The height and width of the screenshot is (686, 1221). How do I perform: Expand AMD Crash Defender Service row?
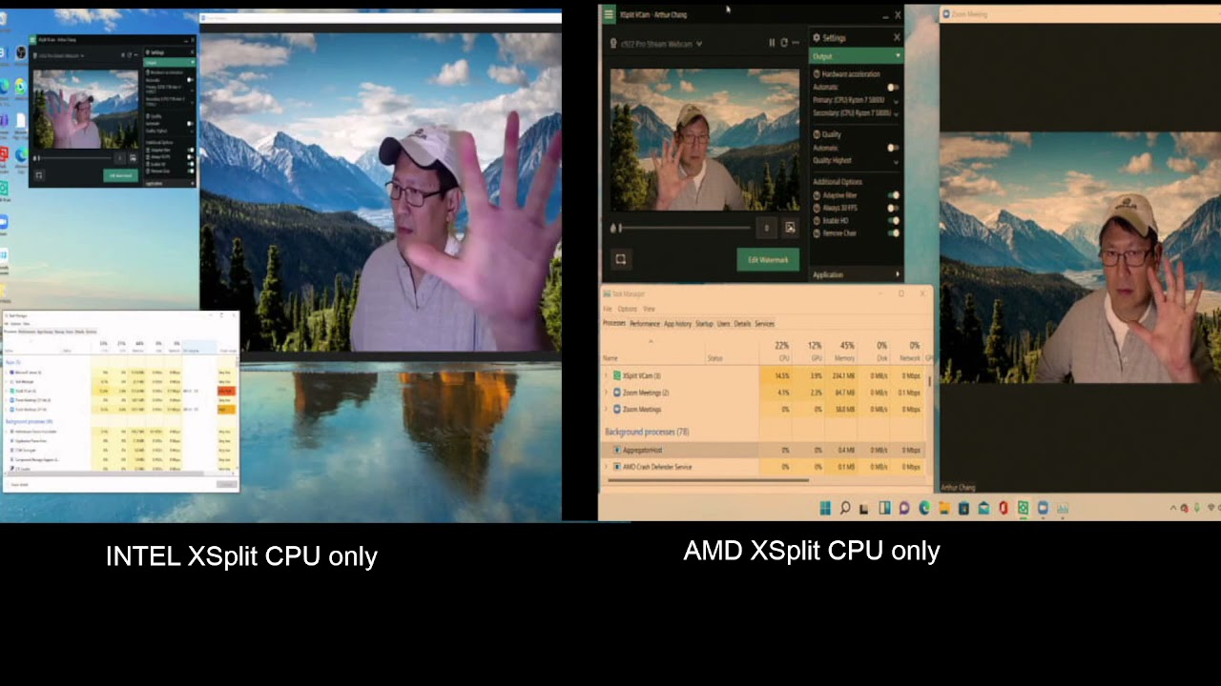coord(606,467)
